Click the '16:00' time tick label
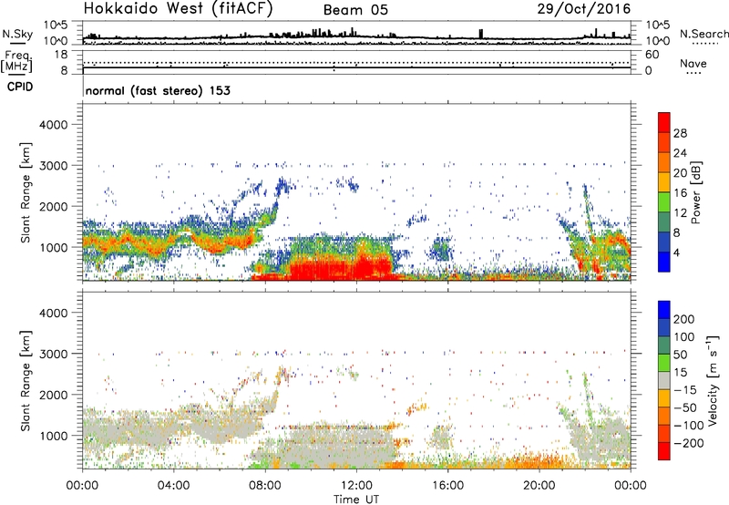This screenshot has width=729, height=505. click(x=447, y=486)
